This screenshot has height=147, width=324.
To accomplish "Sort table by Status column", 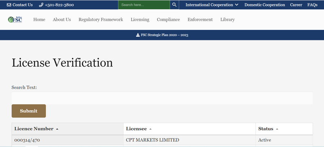I will click(284, 129).
